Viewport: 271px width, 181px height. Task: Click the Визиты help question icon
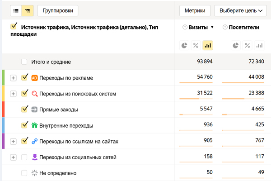point(185,28)
